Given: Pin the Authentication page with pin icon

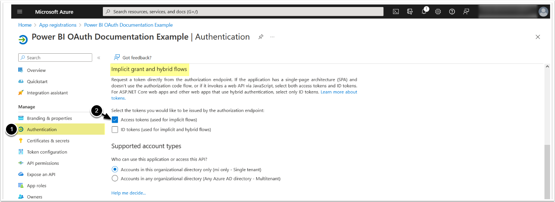Looking at the screenshot, I should (x=261, y=37).
